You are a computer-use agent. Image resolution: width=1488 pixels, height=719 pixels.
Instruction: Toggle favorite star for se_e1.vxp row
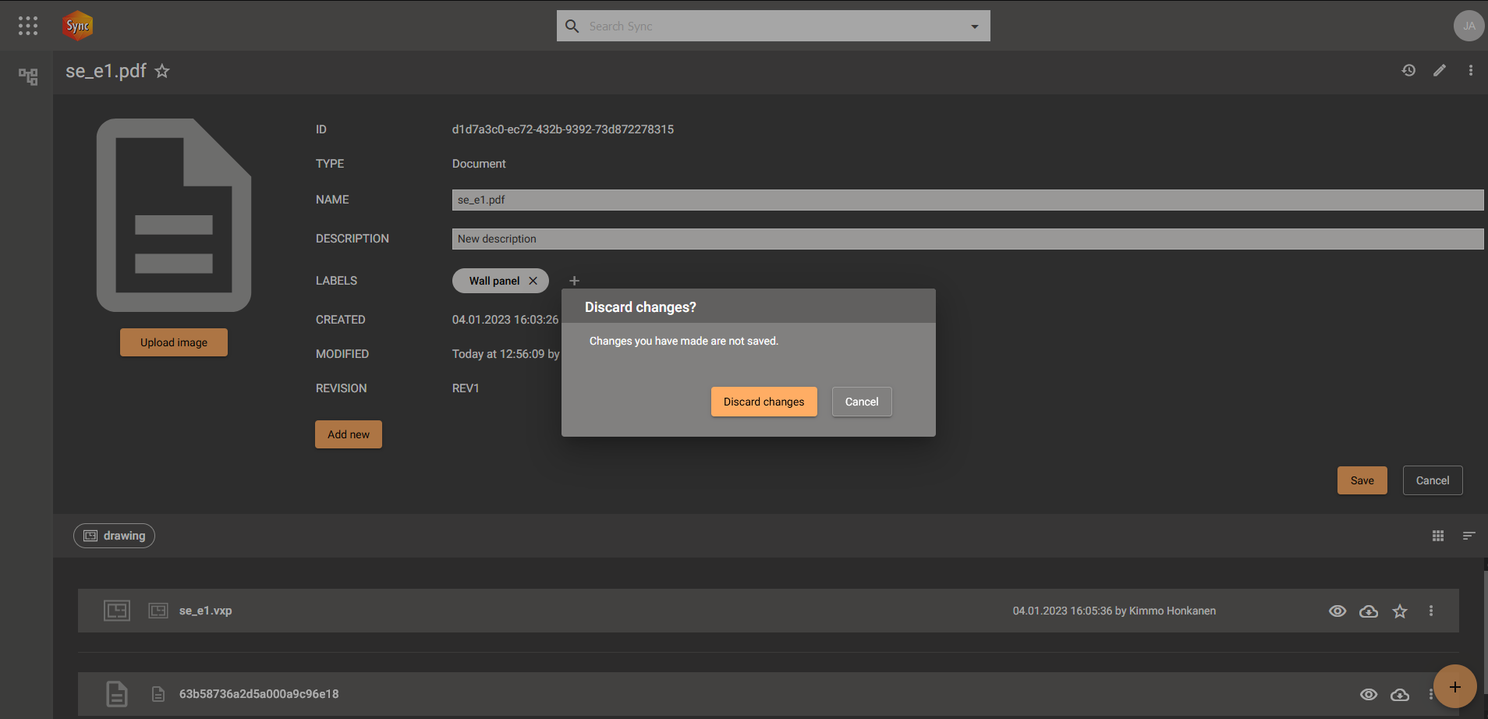click(x=1400, y=611)
